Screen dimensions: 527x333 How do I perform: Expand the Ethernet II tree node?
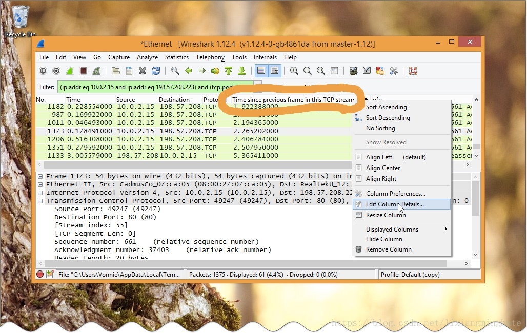pyautogui.click(x=40, y=184)
